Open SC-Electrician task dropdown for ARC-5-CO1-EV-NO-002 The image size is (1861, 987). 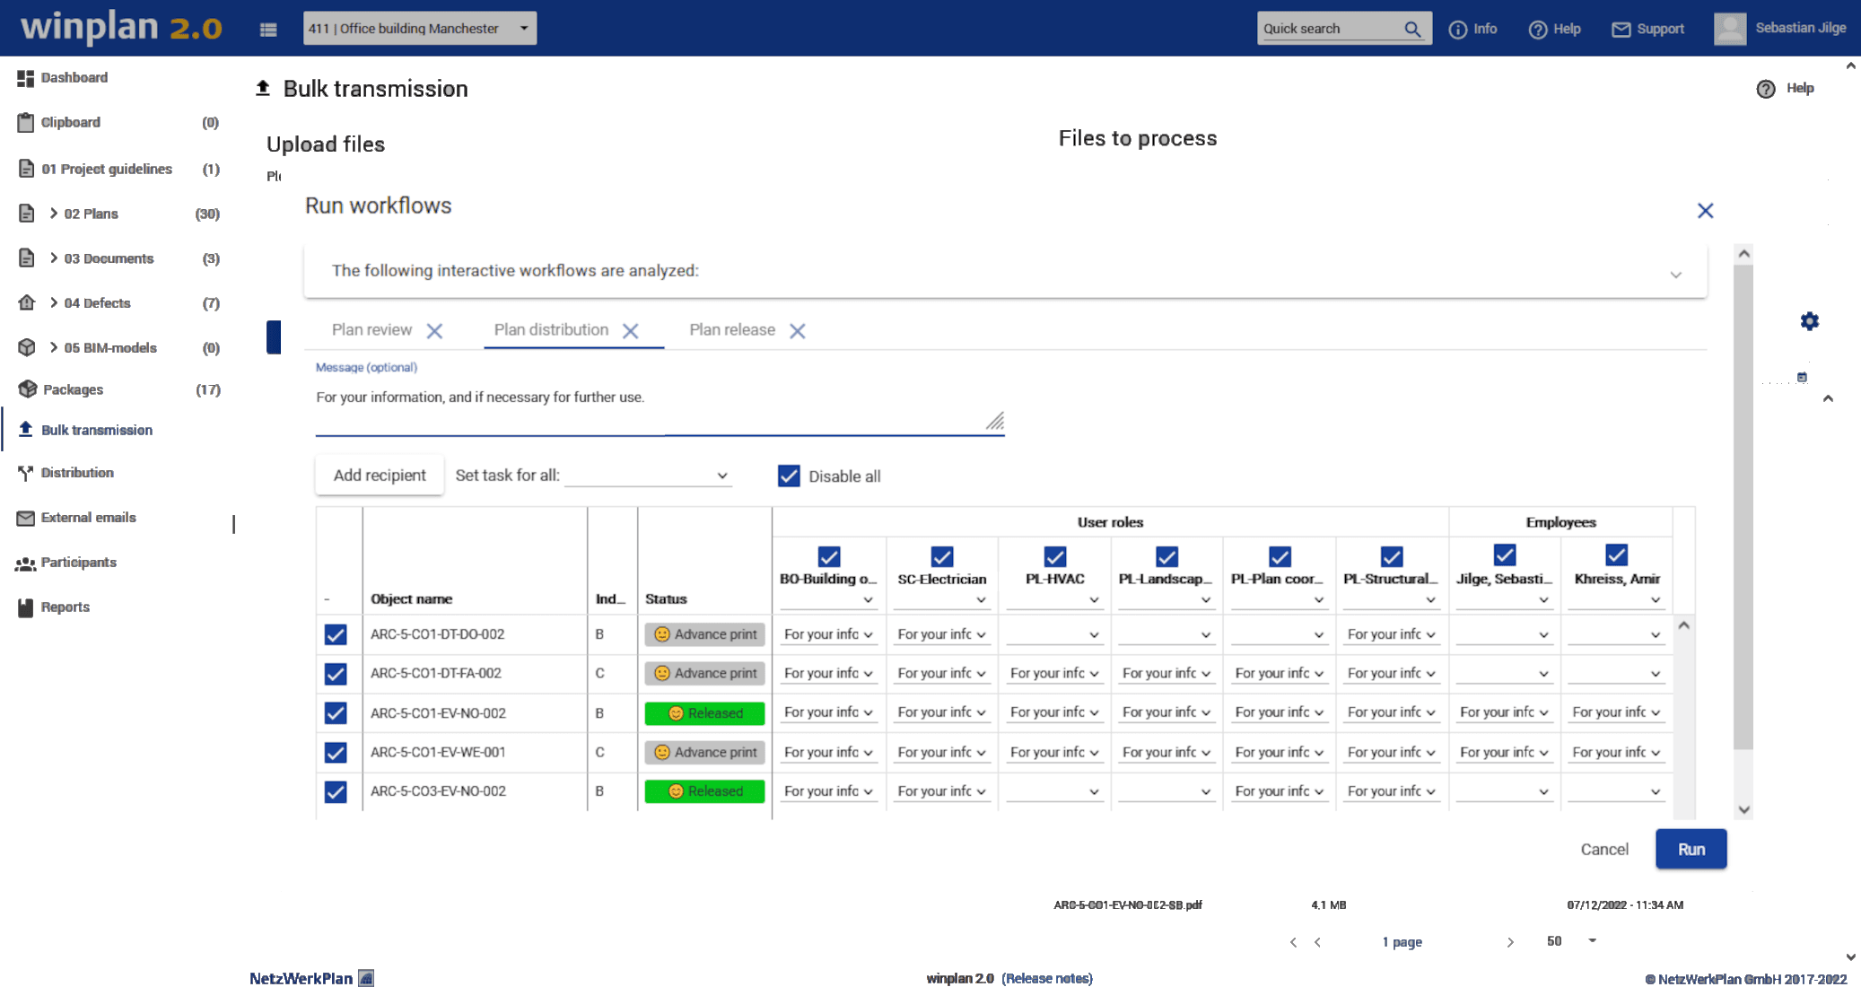(x=941, y=712)
